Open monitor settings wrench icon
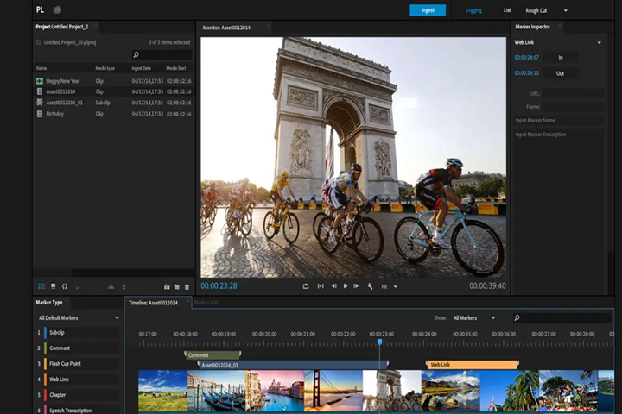 pyautogui.click(x=370, y=286)
